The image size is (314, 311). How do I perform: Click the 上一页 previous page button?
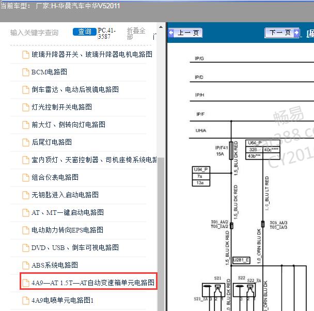coord(185,33)
